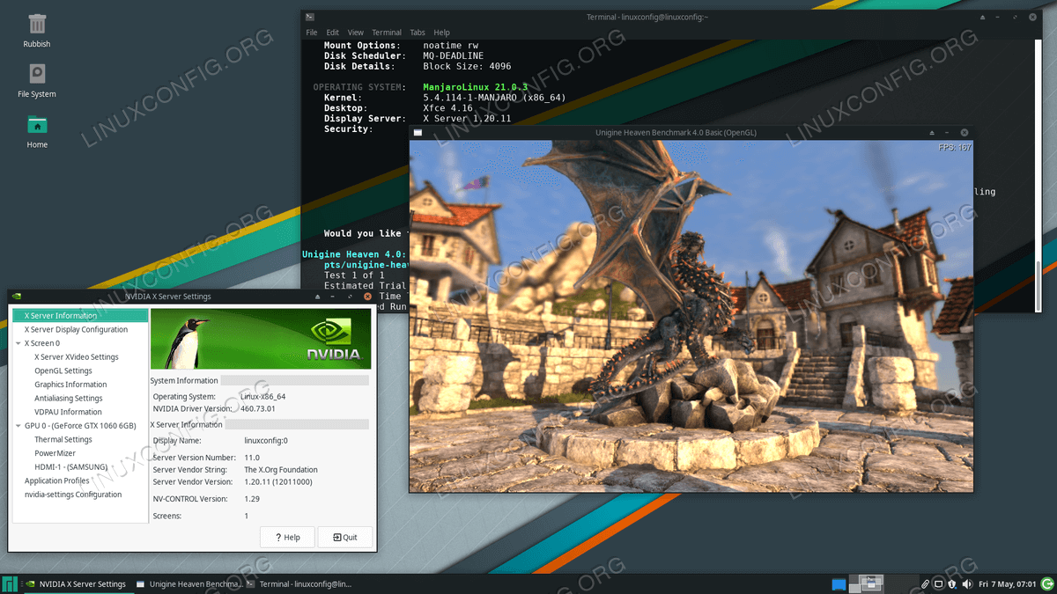
Task: Click the show desktop taskbar icon
Action: point(839,583)
